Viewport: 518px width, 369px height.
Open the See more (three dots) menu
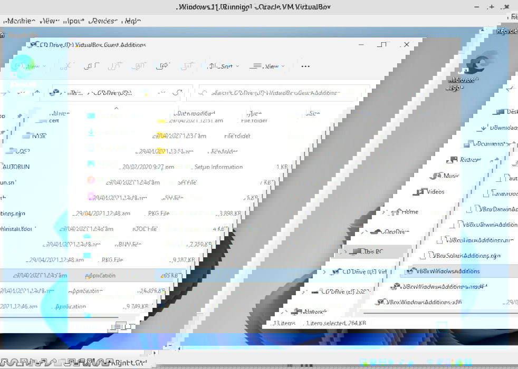point(305,66)
